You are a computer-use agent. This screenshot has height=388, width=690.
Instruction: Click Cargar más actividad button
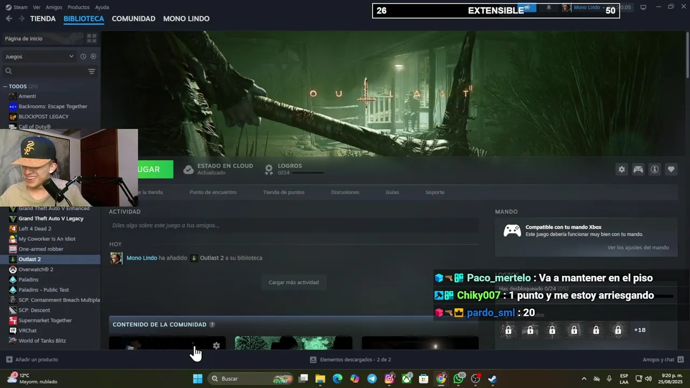point(294,282)
